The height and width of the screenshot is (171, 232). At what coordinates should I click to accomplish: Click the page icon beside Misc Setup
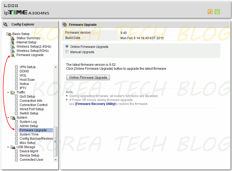pos(17,143)
